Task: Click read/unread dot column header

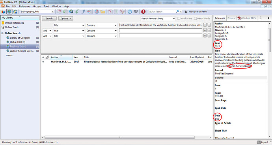Action: pyautogui.click(x=43, y=57)
